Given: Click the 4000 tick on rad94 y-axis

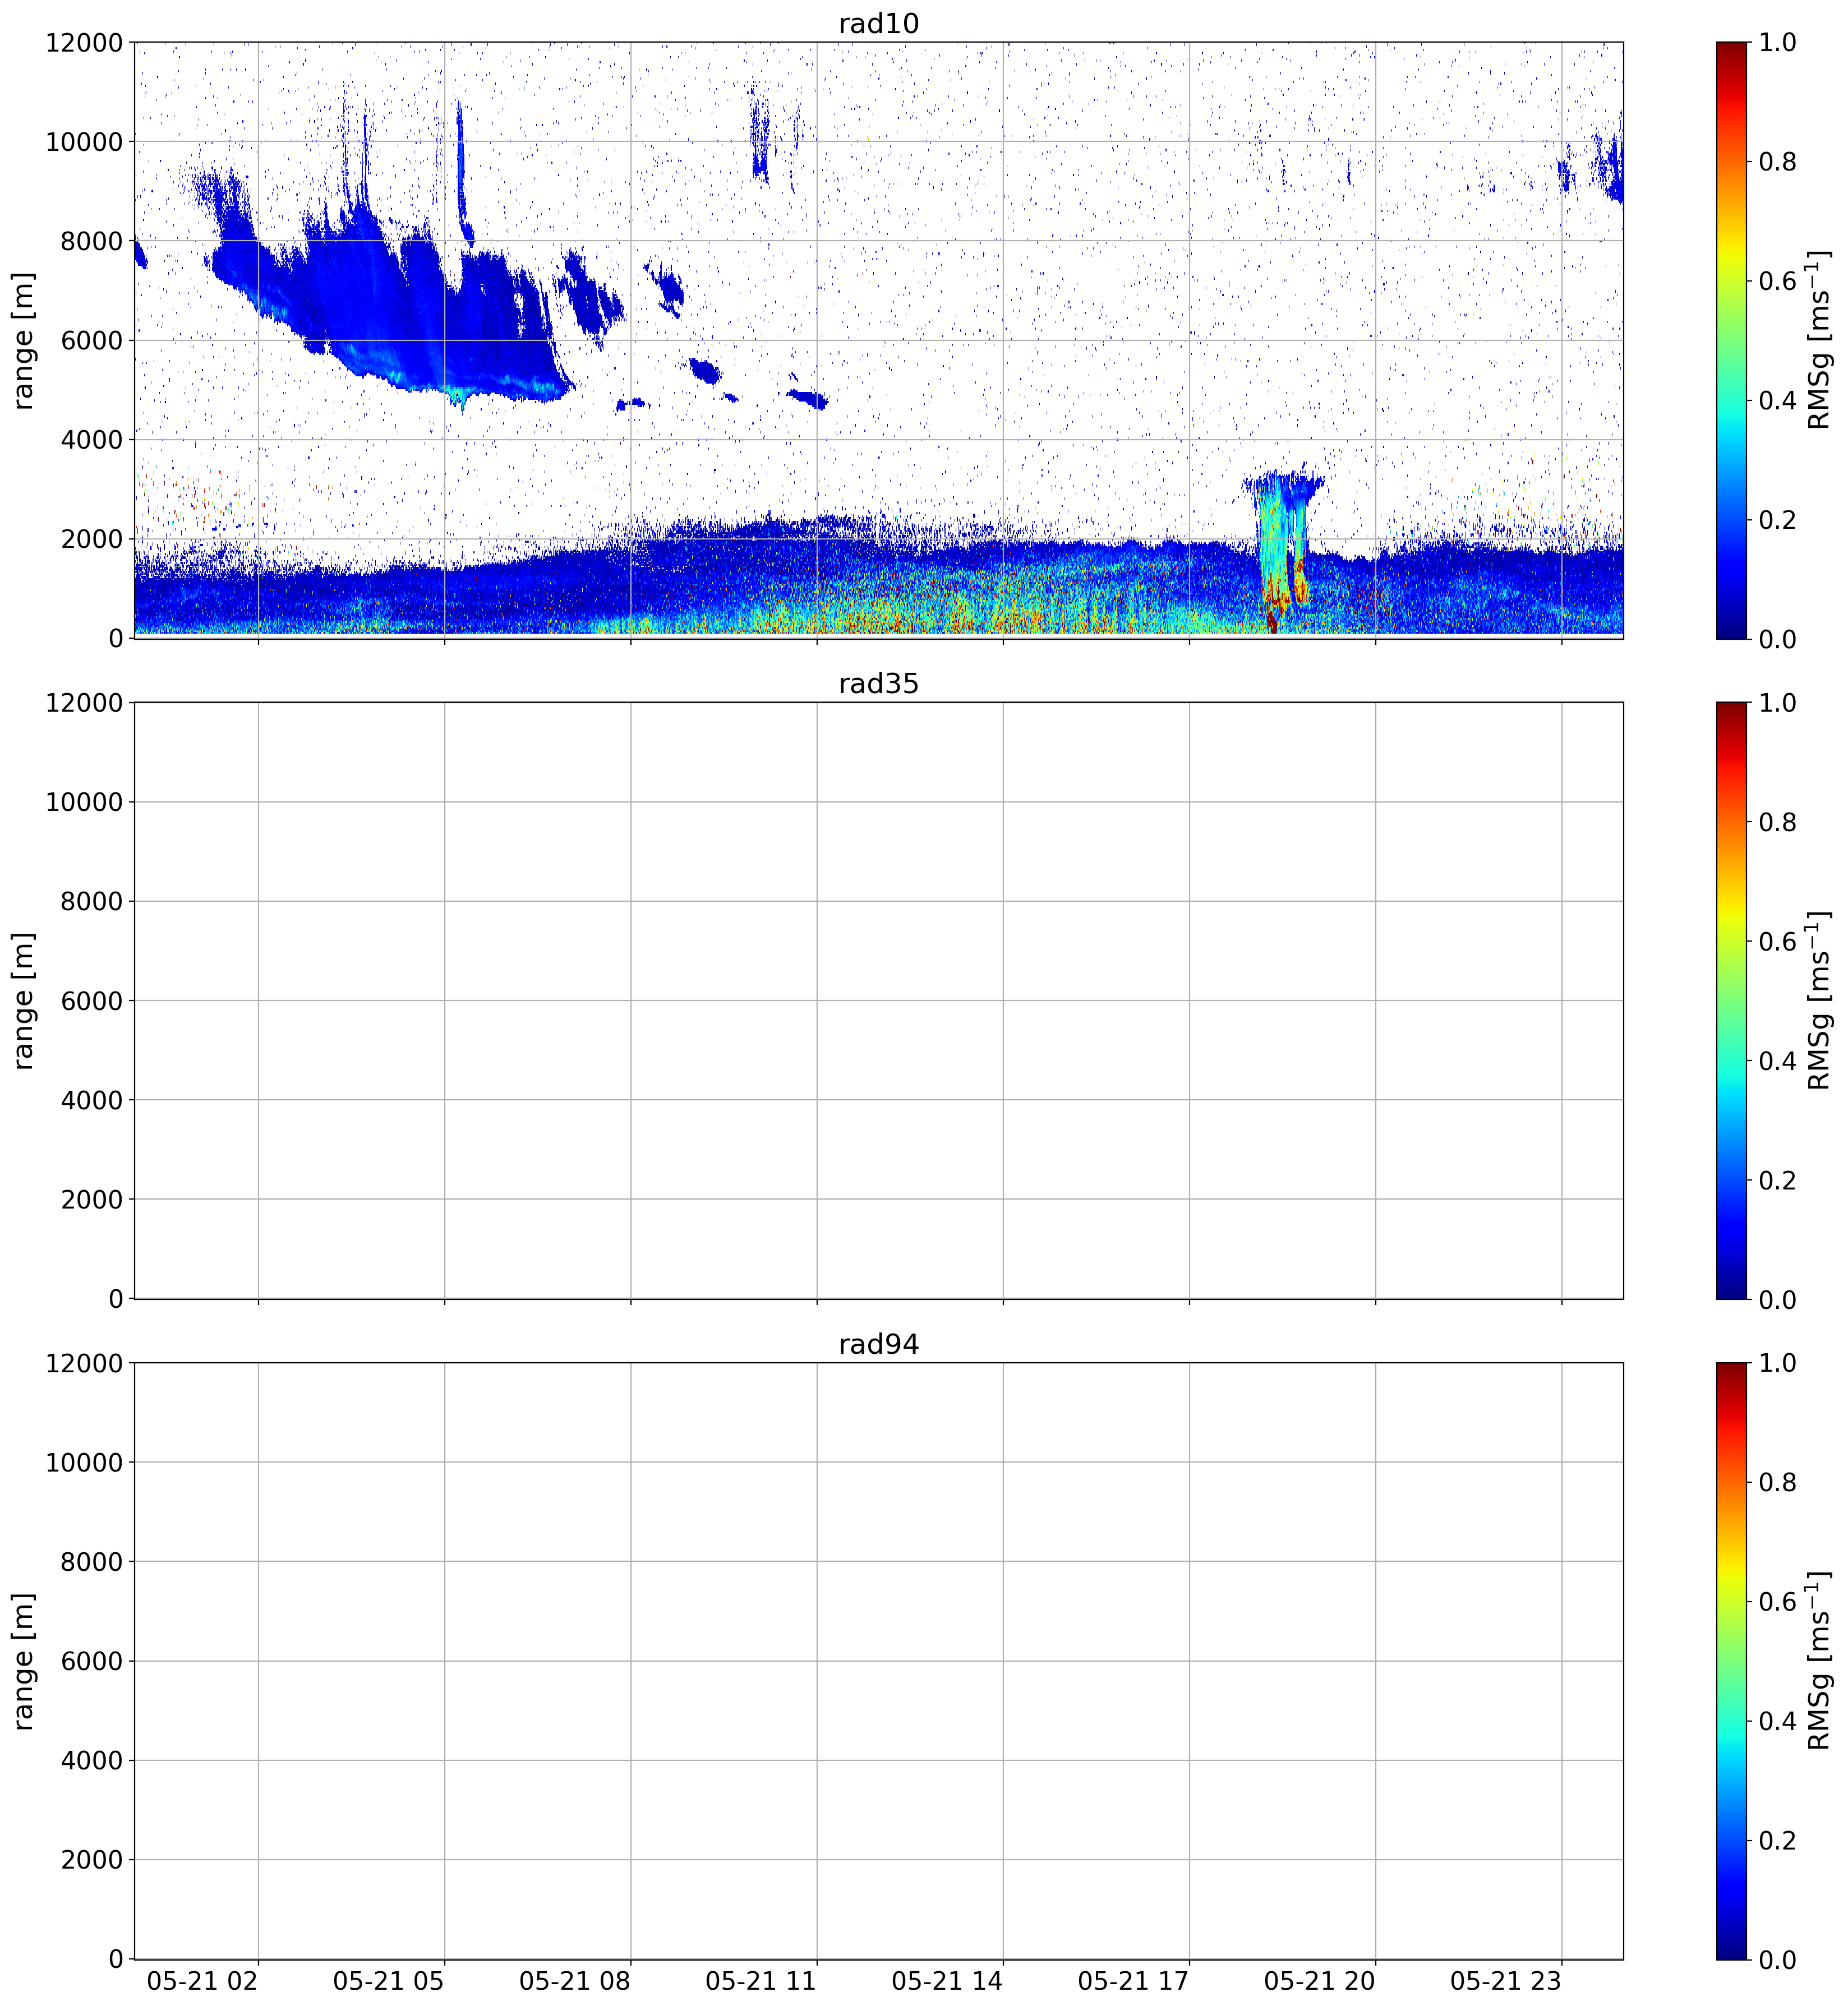Looking at the screenshot, I should click(92, 1761).
